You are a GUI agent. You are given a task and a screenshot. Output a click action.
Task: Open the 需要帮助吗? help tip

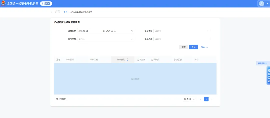(x=262, y=63)
